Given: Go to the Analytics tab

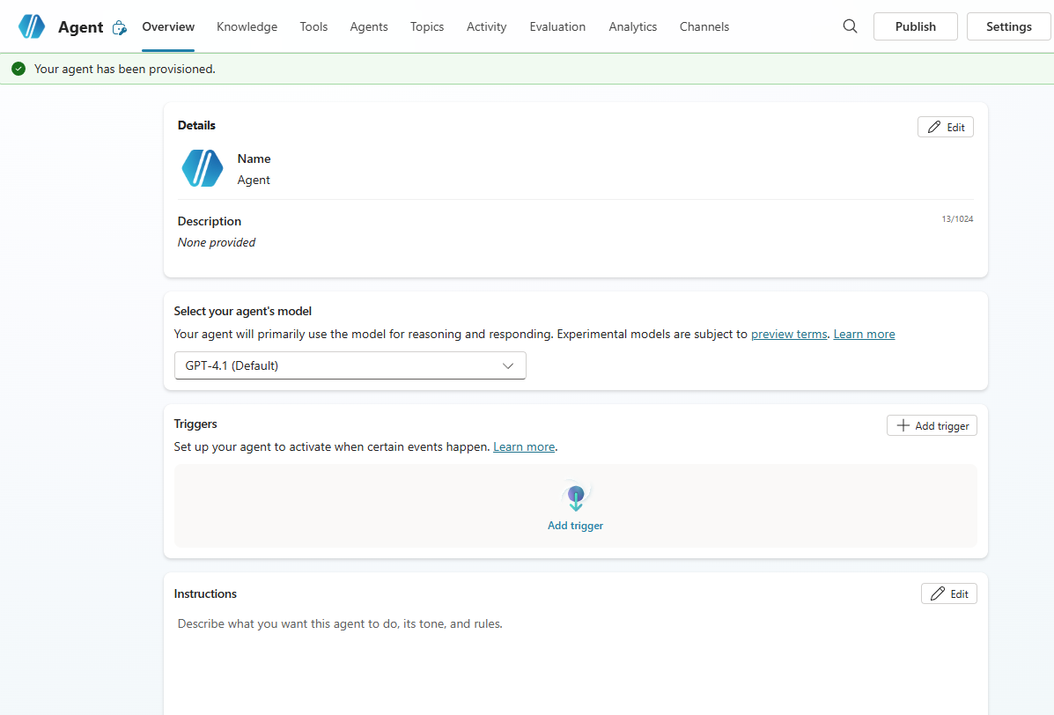Looking at the screenshot, I should pos(632,26).
